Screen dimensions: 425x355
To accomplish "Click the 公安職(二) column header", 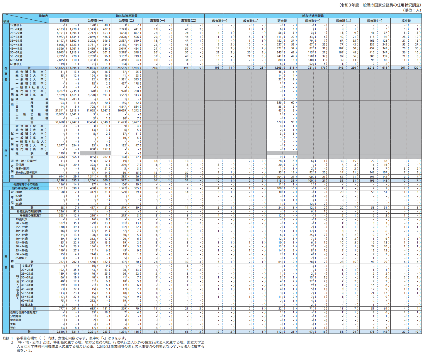I will coord(126,21).
